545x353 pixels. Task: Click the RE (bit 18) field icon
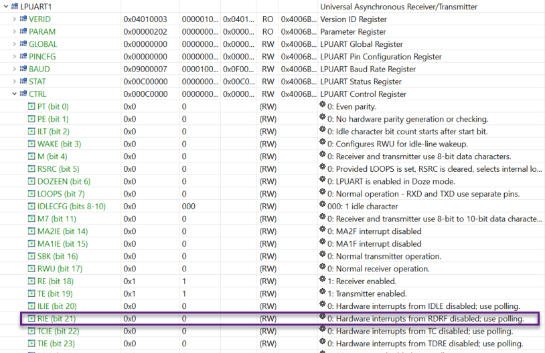point(31,281)
